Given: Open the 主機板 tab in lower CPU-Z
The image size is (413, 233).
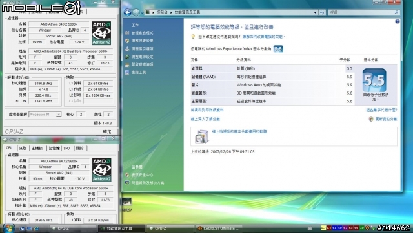Looking at the screenshot, I should pyautogui.click(x=37, y=149).
